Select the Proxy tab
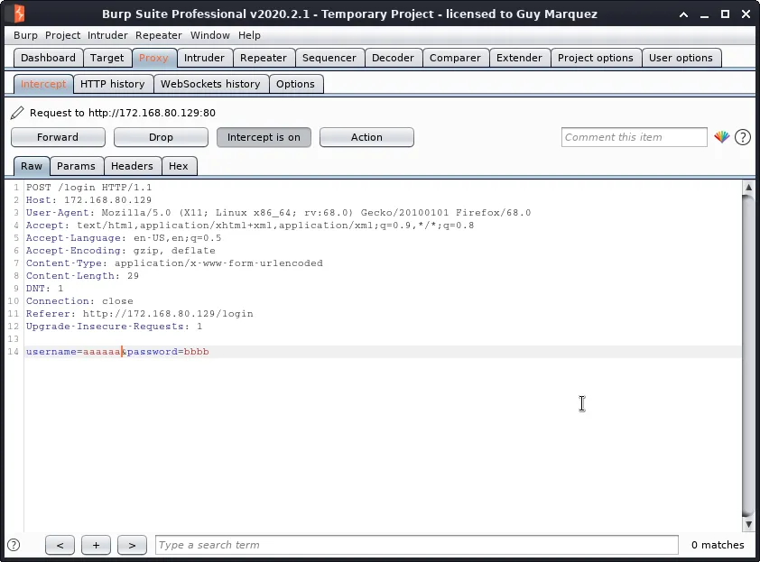 pyautogui.click(x=153, y=58)
